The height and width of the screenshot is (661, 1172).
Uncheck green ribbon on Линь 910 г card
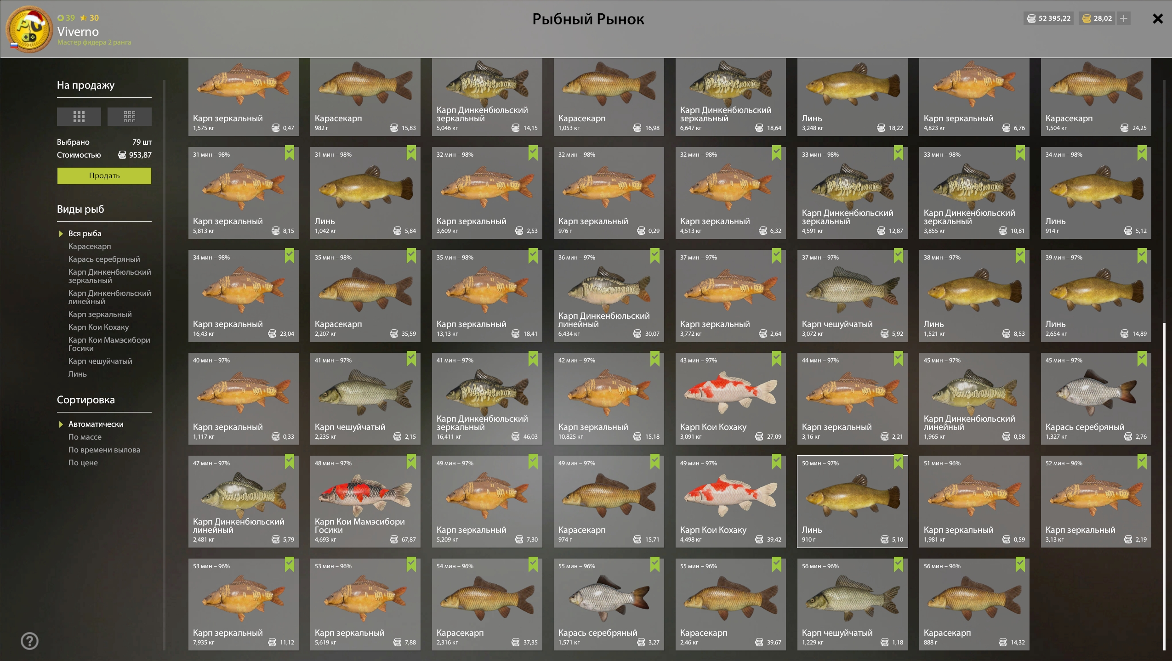tap(898, 462)
